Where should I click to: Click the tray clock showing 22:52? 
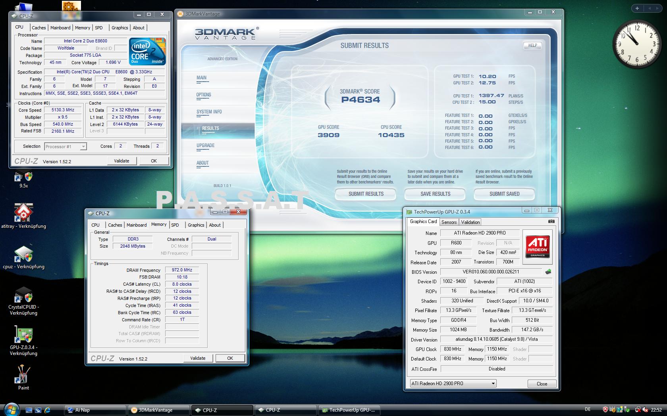[656, 410]
